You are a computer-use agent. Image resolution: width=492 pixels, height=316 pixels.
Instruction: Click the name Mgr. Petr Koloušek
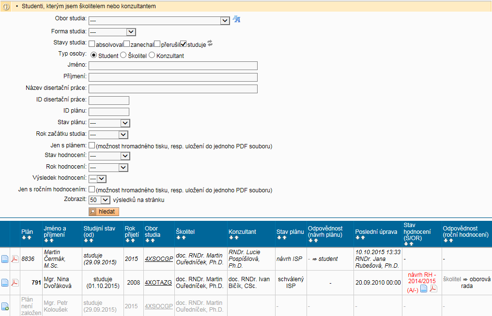(57, 306)
